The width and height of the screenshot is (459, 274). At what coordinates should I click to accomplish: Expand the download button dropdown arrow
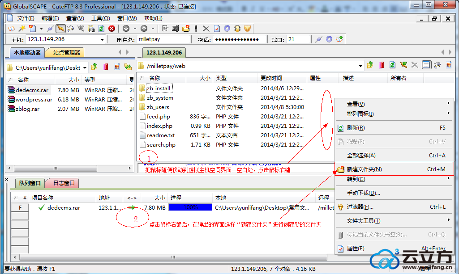tap(135, 29)
